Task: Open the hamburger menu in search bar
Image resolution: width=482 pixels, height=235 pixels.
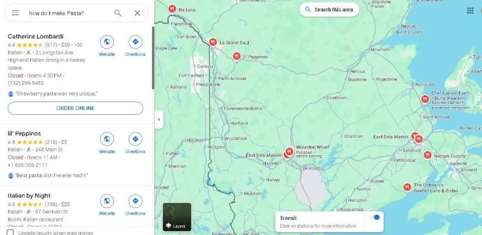Action: click(x=16, y=13)
